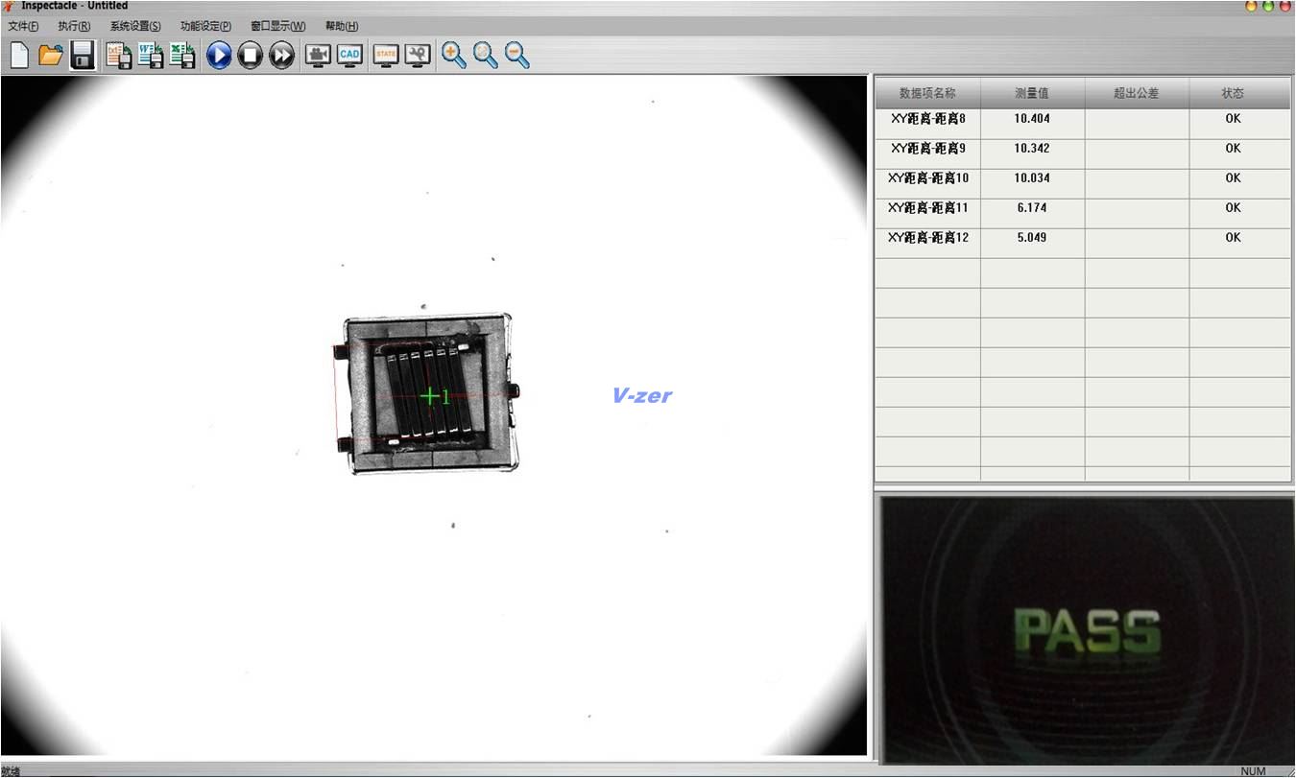
Task: Open the 系统设置(S) menu
Action: pyautogui.click(x=135, y=26)
